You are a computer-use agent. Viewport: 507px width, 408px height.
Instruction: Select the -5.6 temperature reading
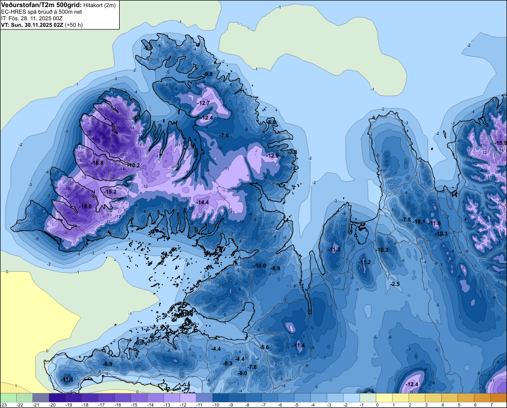tap(264, 348)
